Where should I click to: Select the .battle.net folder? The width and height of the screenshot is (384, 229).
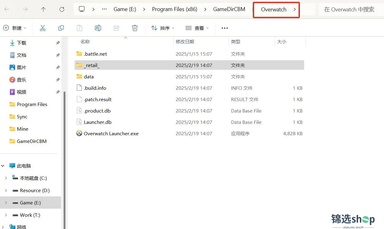tap(189, 54)
